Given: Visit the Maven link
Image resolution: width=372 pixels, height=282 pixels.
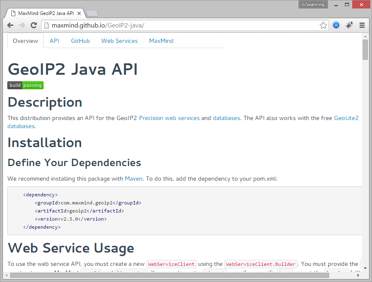Looking at the screenshot, I should pos(134,179).
